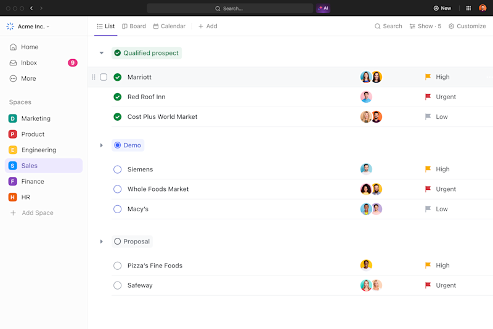493x329 pixels.
Task: Toggle the Marriott completed status circle
Action: click(x=118, y=77)
